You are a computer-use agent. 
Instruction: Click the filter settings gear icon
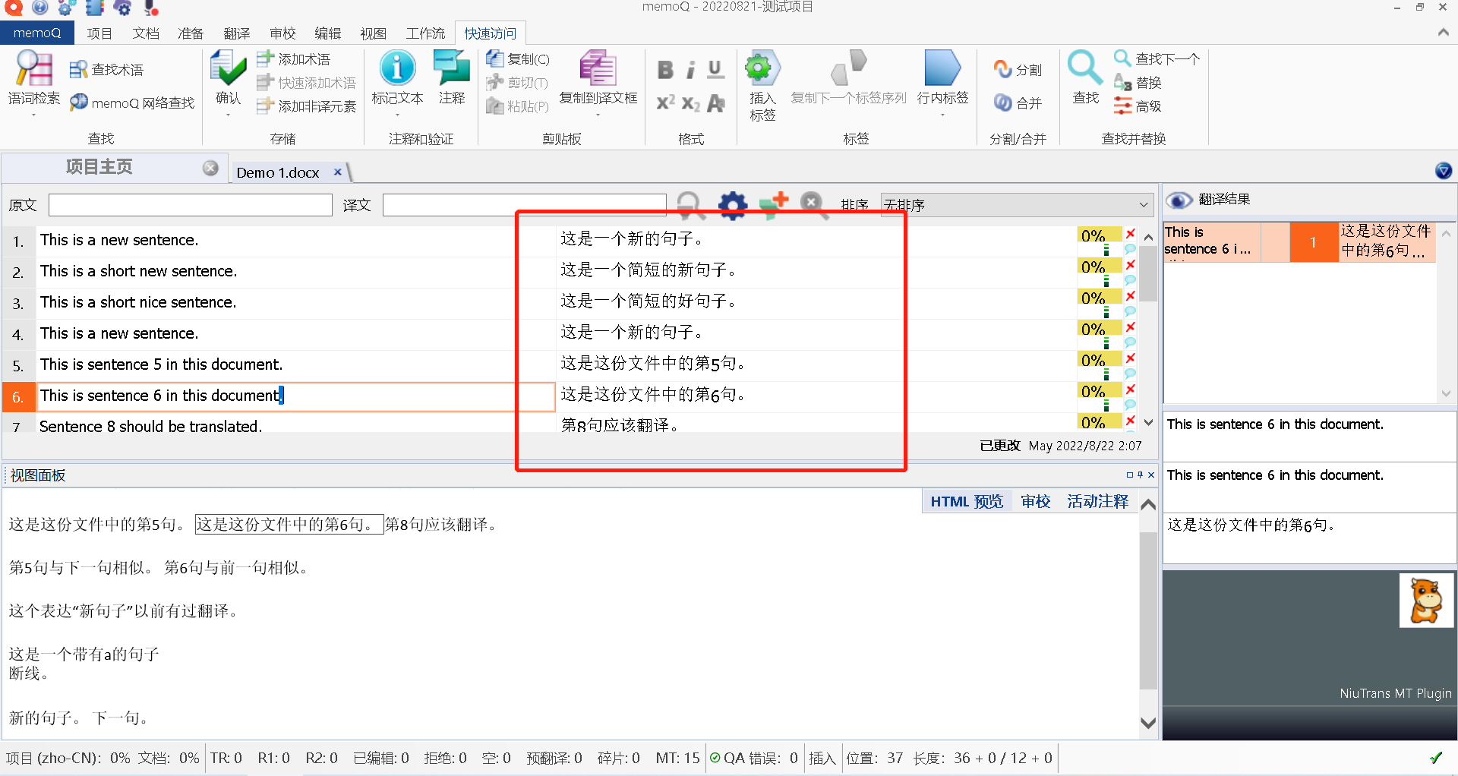pyautogui.click(x=733, y=205)
